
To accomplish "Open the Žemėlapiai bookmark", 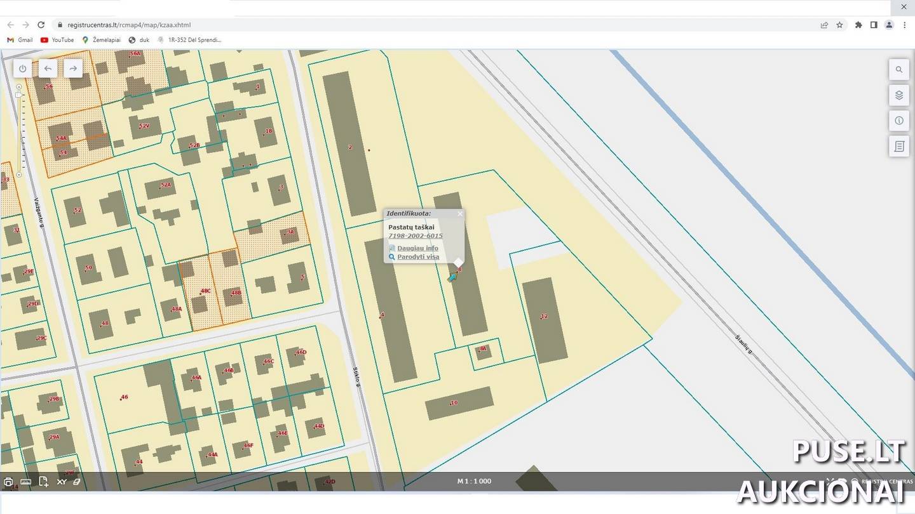I will (101, 40).
